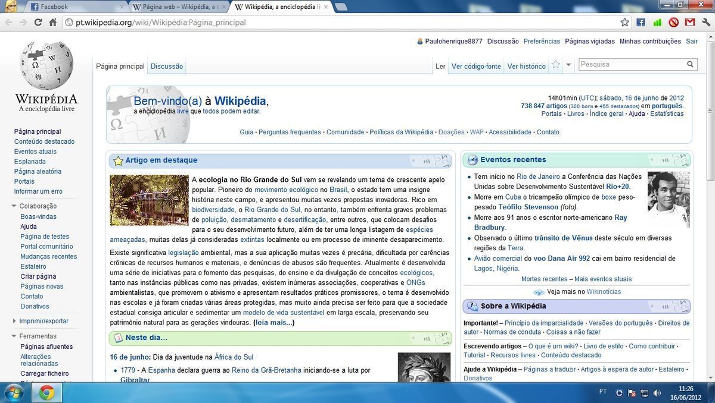Click the Teófilo Stevenson photo thumbnail

pos(669,200)
